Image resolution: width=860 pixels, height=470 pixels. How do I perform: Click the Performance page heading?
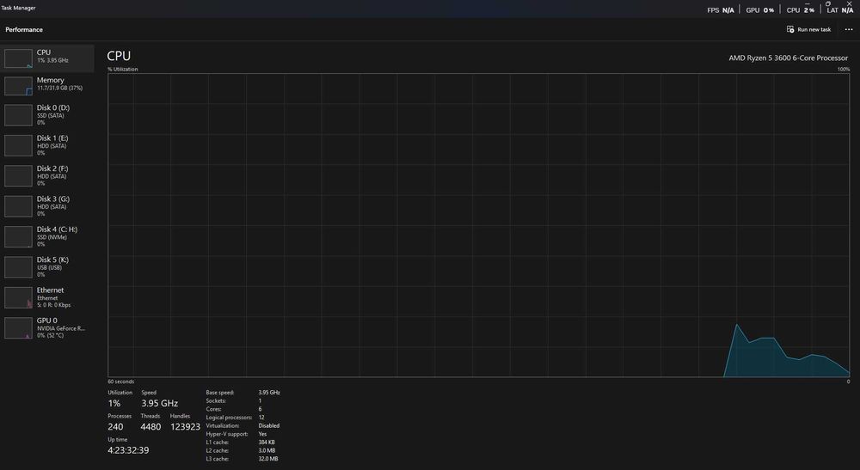[24, 29]
